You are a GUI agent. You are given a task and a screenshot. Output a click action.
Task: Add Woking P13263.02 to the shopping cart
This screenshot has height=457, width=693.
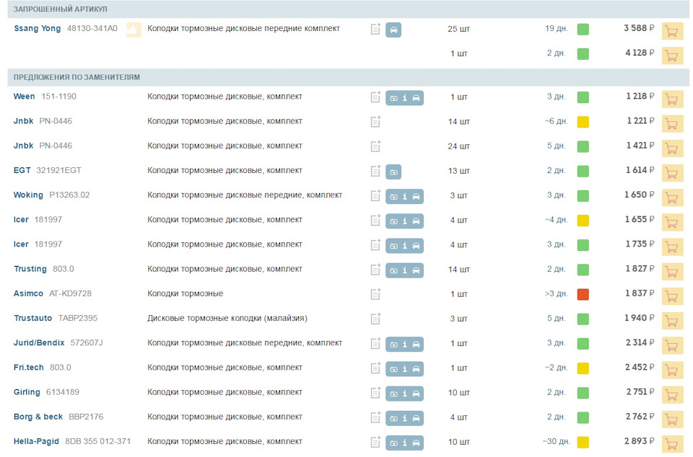point(672,198)
